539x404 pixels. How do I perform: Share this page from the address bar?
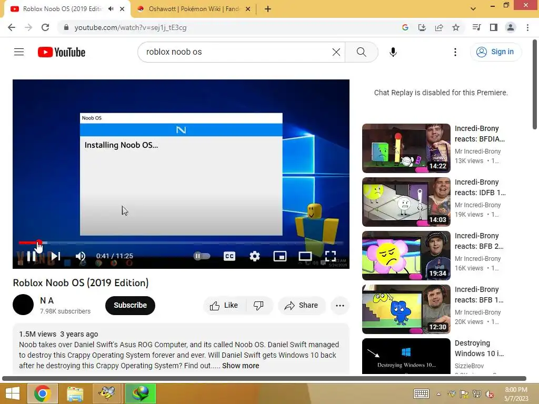pyautogui.click(x=439, y=27)
